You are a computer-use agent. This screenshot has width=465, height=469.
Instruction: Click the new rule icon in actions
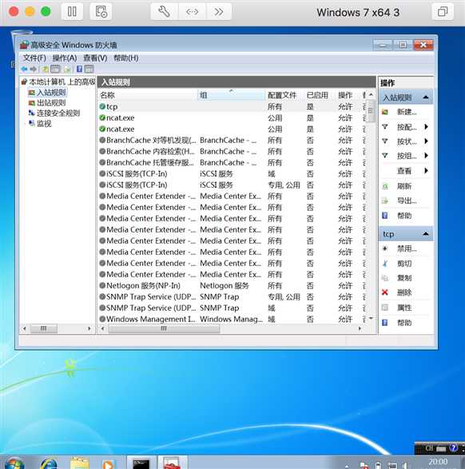(385, 112)
